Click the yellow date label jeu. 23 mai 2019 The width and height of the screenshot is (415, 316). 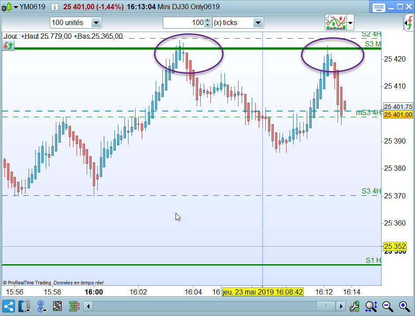[263, 292]
